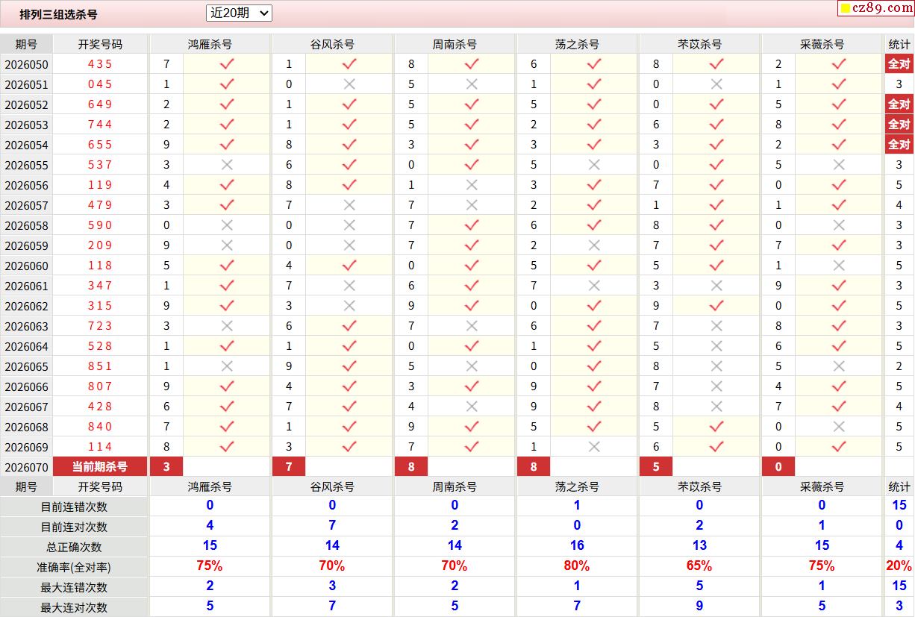Click the top 统计 column header
Screen dimensions: 915x617
pos(899,44)
